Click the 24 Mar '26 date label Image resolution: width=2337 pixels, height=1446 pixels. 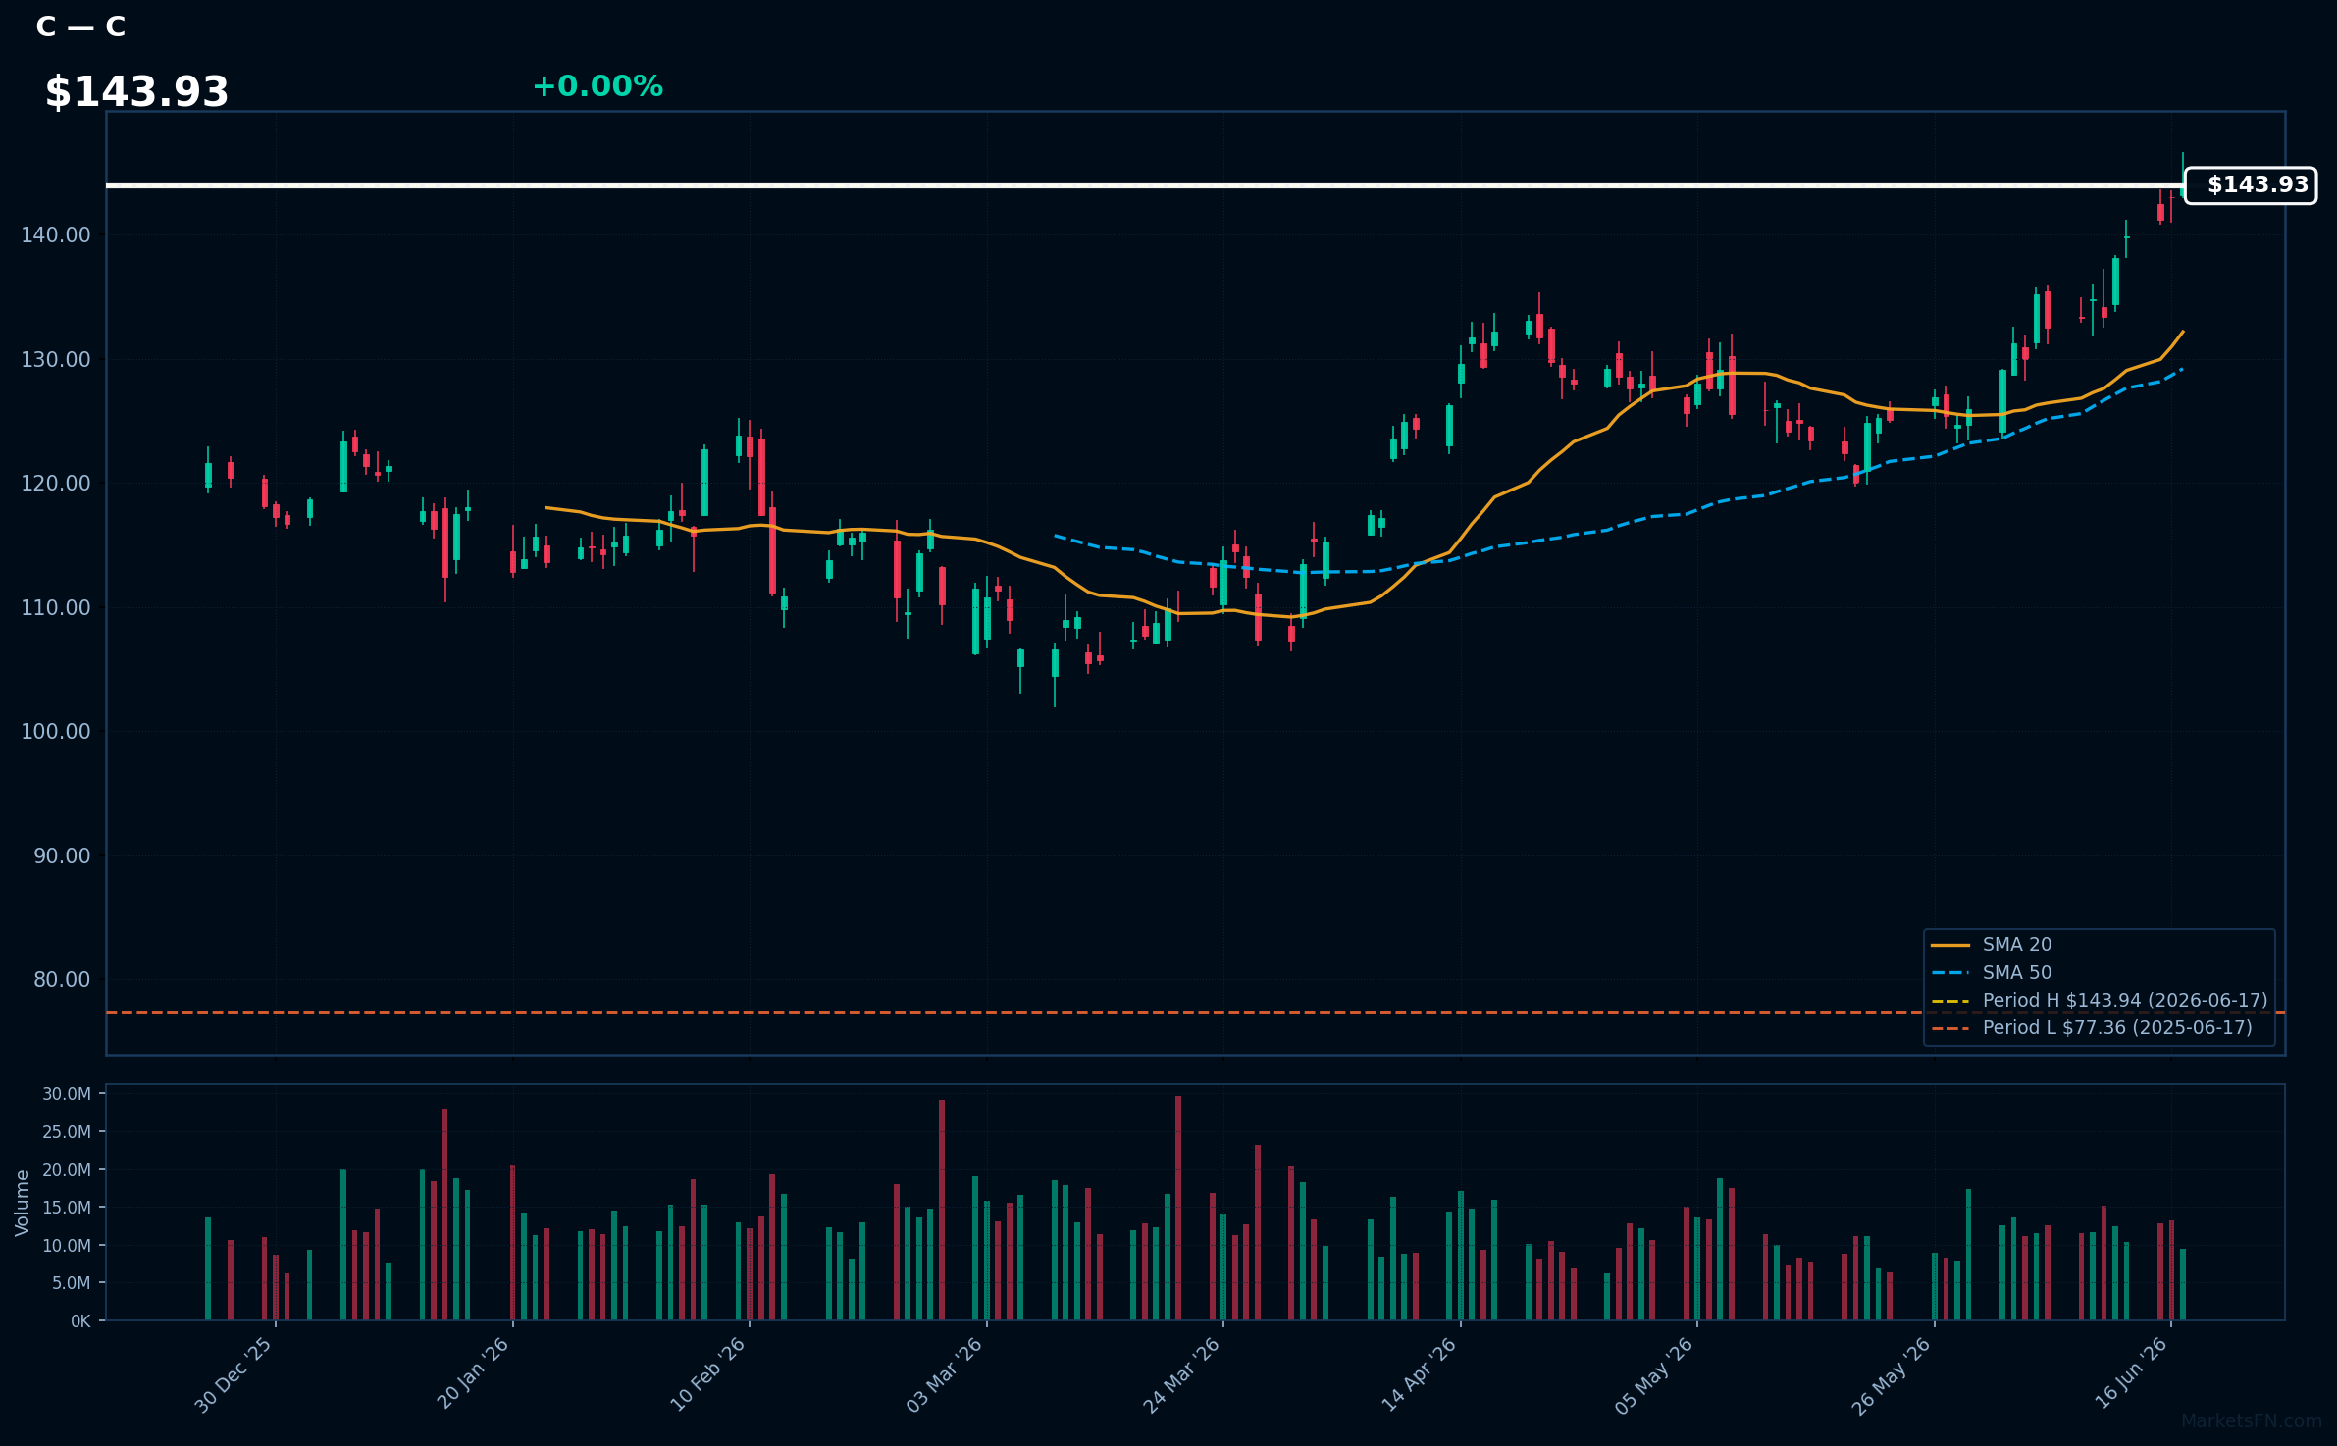pos(1182,1375)
